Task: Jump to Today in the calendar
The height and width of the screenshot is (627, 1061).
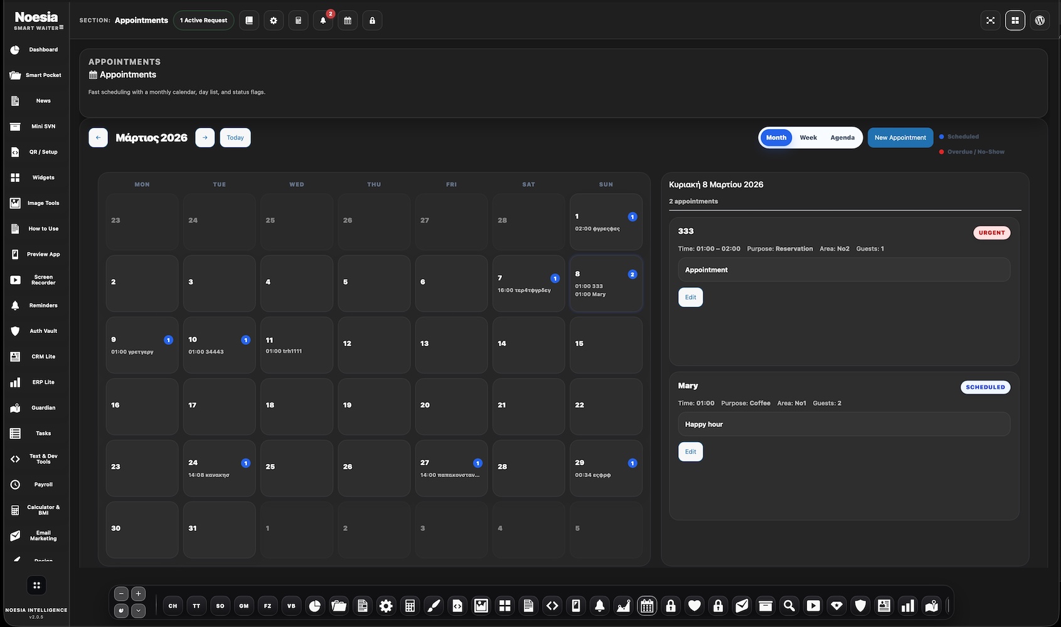Action: click(235, 137)
